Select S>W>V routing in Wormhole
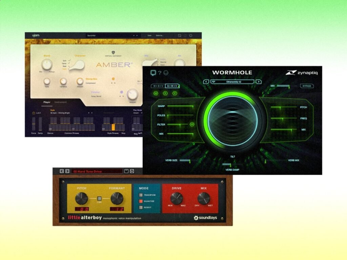 coord(172,86)
